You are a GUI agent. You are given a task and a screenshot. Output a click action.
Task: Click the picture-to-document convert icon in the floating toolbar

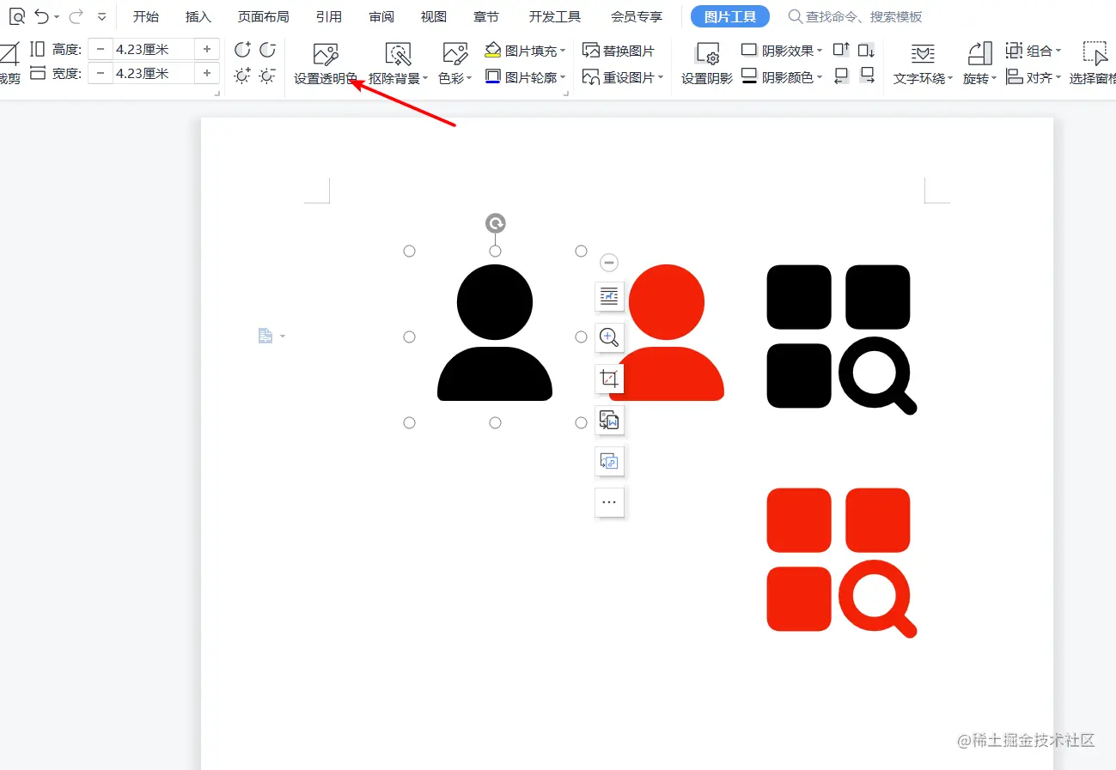pyautogui.click(x=609, y=420)
